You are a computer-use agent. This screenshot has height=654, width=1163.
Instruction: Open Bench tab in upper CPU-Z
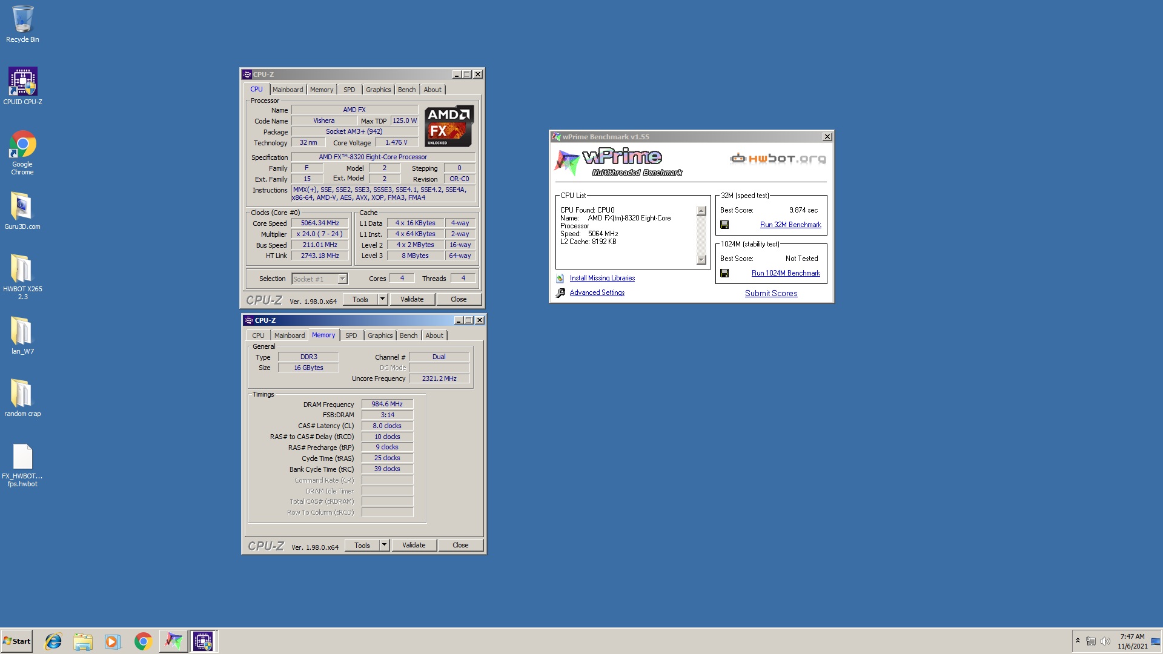407,90
